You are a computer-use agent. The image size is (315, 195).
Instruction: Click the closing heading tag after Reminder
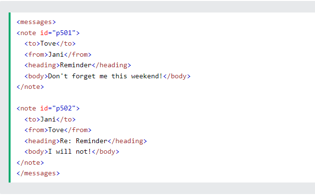click(111, 65)
